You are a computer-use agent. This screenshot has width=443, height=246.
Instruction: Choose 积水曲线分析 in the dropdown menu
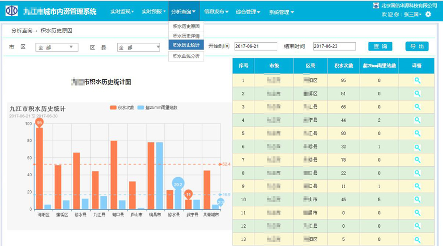[x=186, y=56]
